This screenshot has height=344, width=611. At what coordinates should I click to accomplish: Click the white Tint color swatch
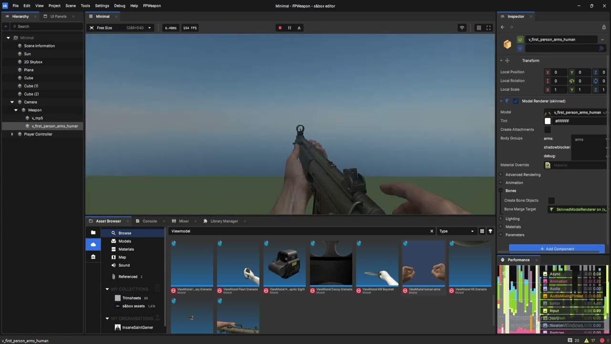[548, 121]
